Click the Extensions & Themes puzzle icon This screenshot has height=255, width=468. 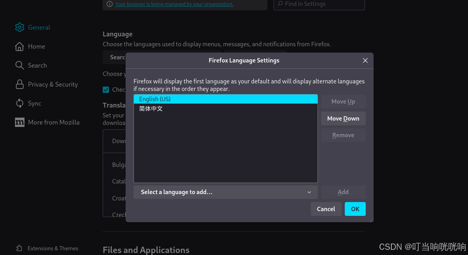tap(19, 248)
